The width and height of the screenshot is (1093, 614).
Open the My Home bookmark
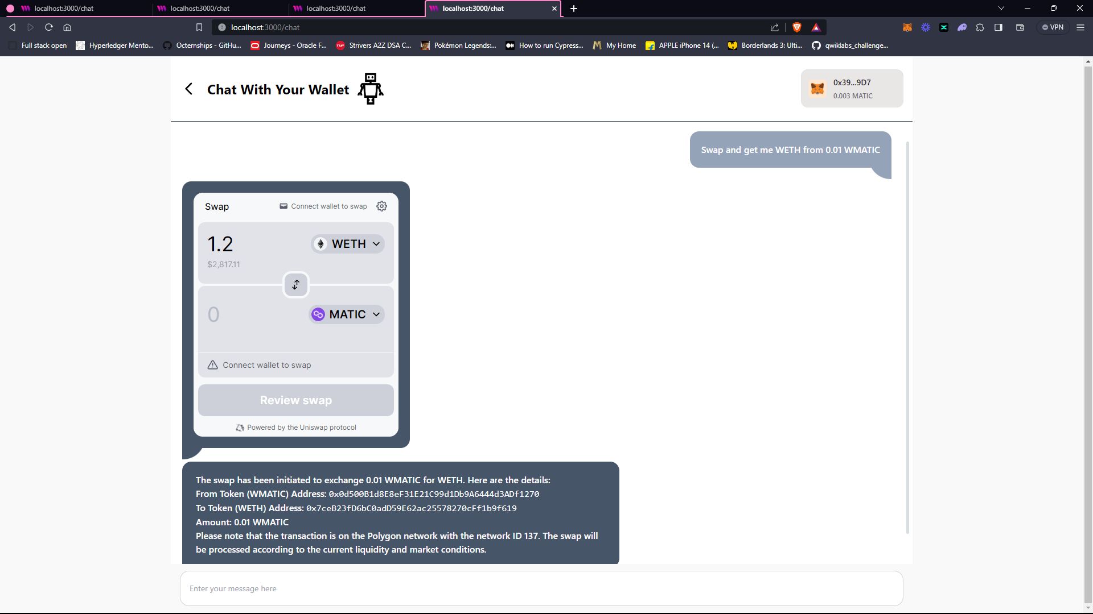coord(614,45)
